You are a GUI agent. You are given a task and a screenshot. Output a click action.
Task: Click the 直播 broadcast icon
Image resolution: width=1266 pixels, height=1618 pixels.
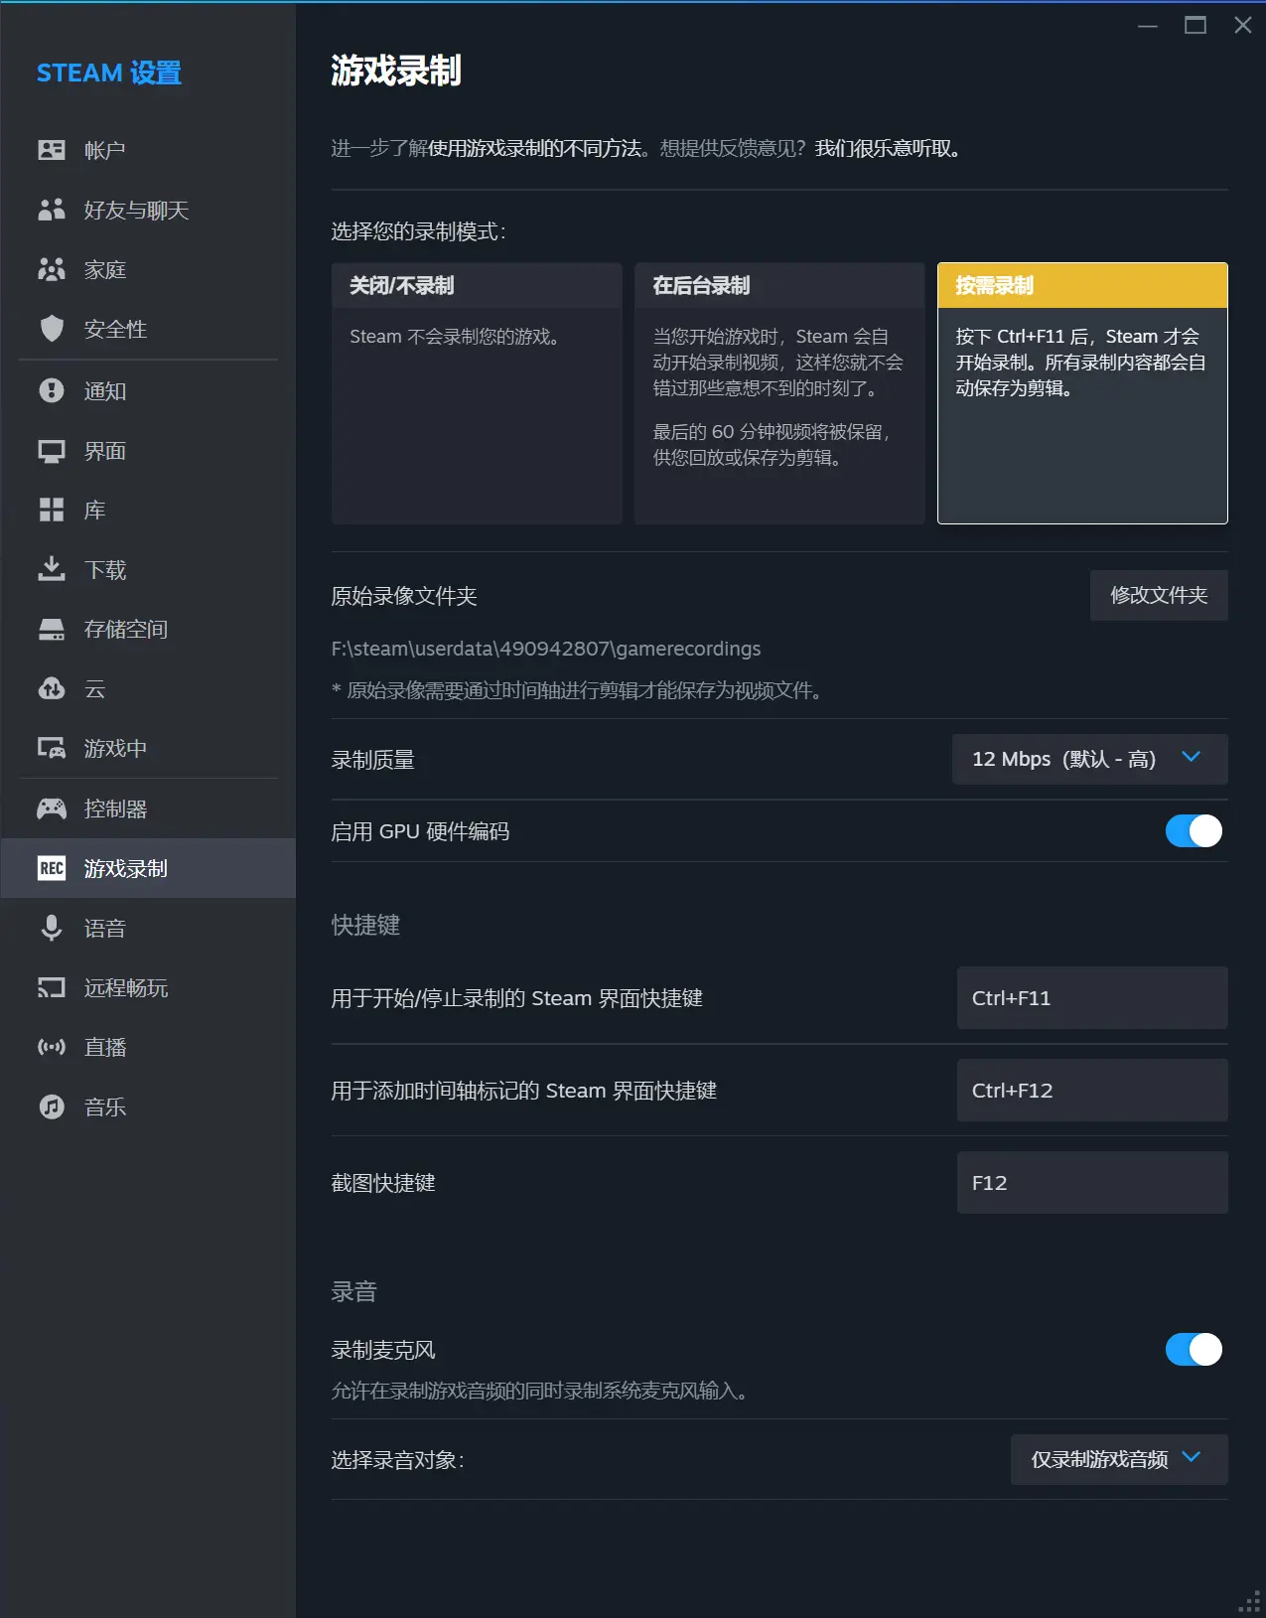tap(52, 1047)
